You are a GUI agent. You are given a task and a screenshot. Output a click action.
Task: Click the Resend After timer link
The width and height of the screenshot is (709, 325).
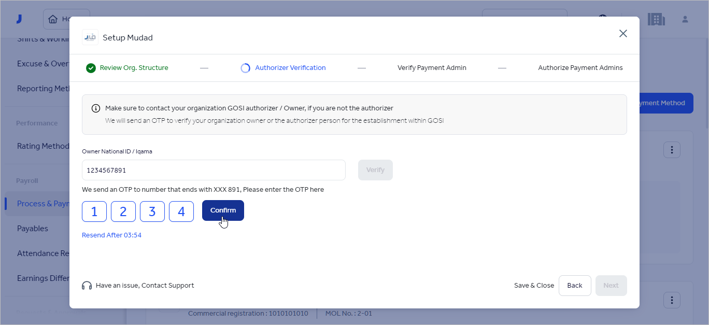(x=111, y=235)
